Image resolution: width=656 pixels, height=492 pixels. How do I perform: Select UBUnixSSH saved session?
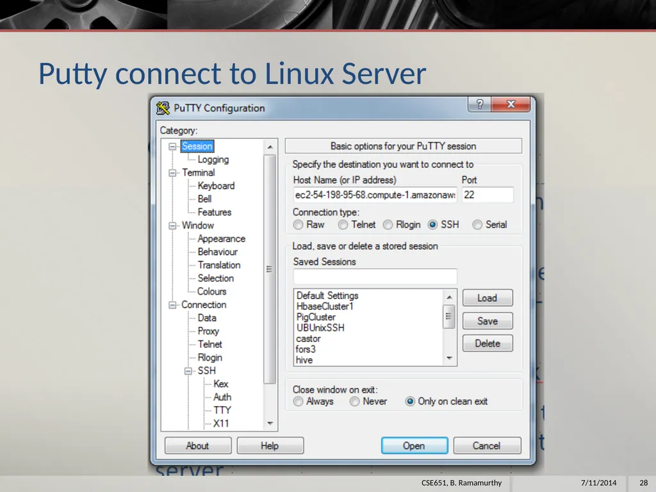(x=320, y=327)
